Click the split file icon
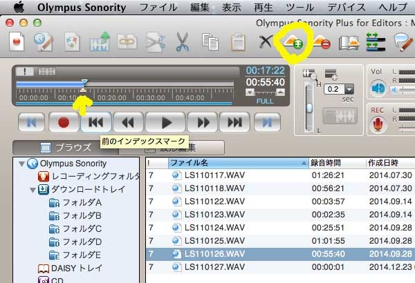 click(x=156, y=41)
